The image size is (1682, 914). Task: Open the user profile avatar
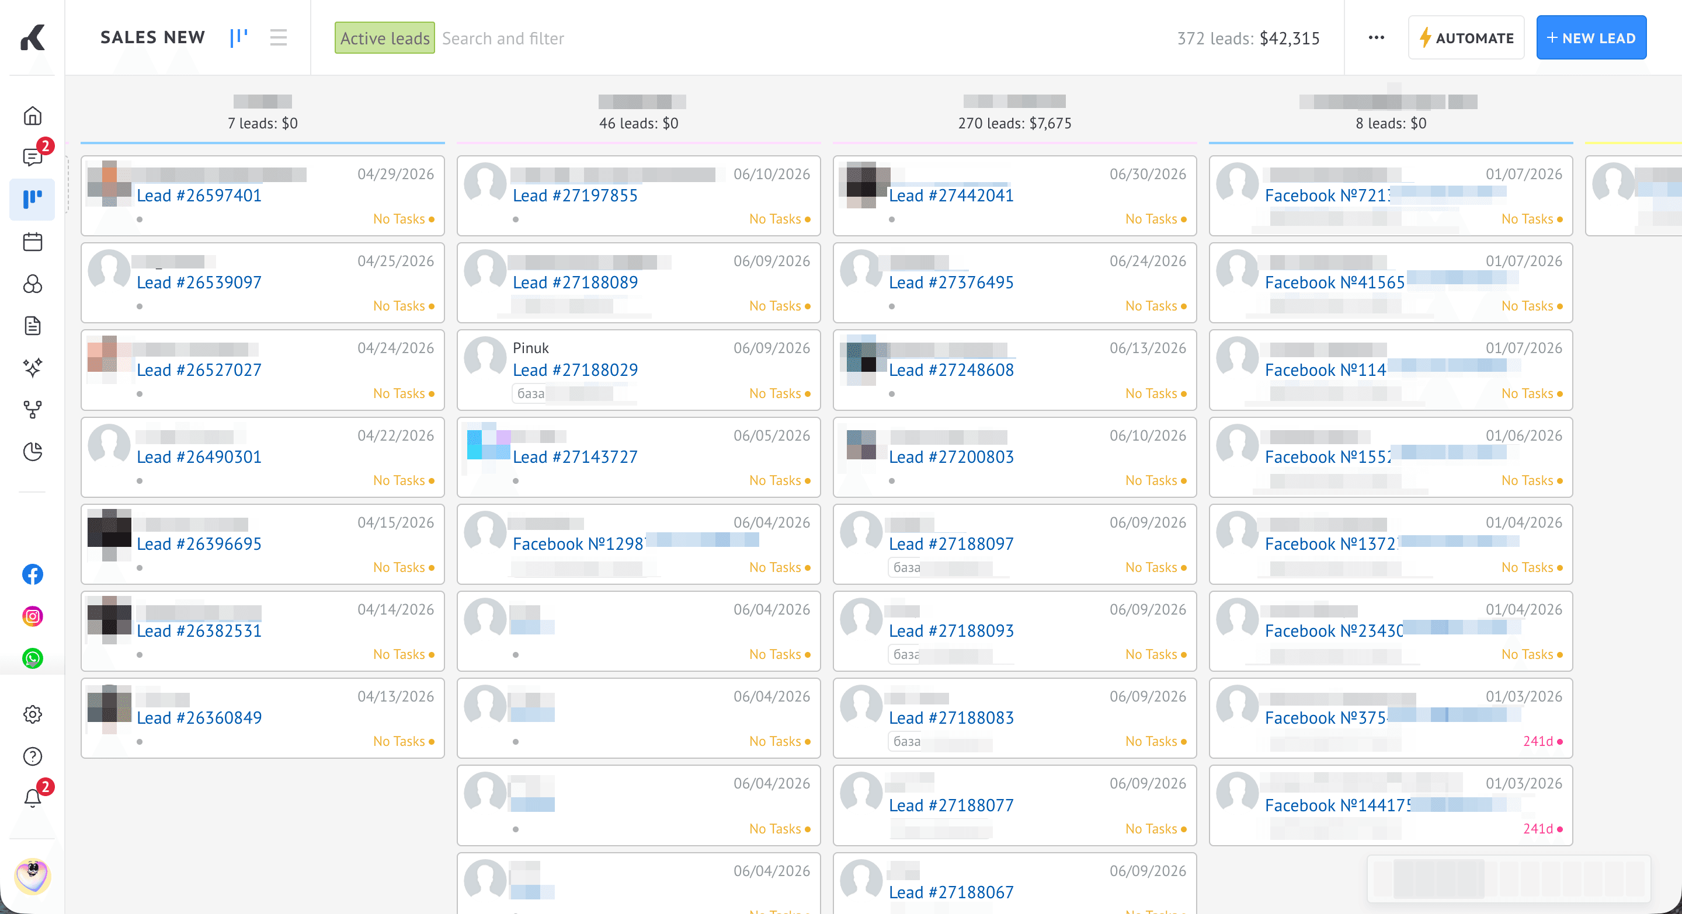click(33, 876)
